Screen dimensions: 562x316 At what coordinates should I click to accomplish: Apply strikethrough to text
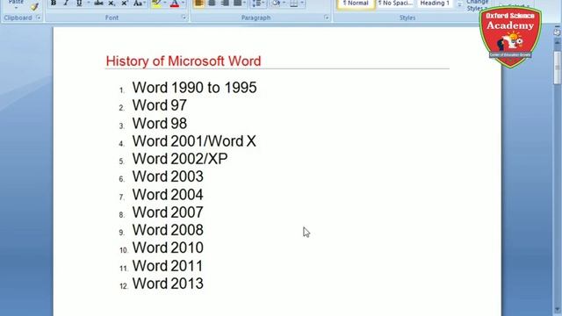[98, 4]
